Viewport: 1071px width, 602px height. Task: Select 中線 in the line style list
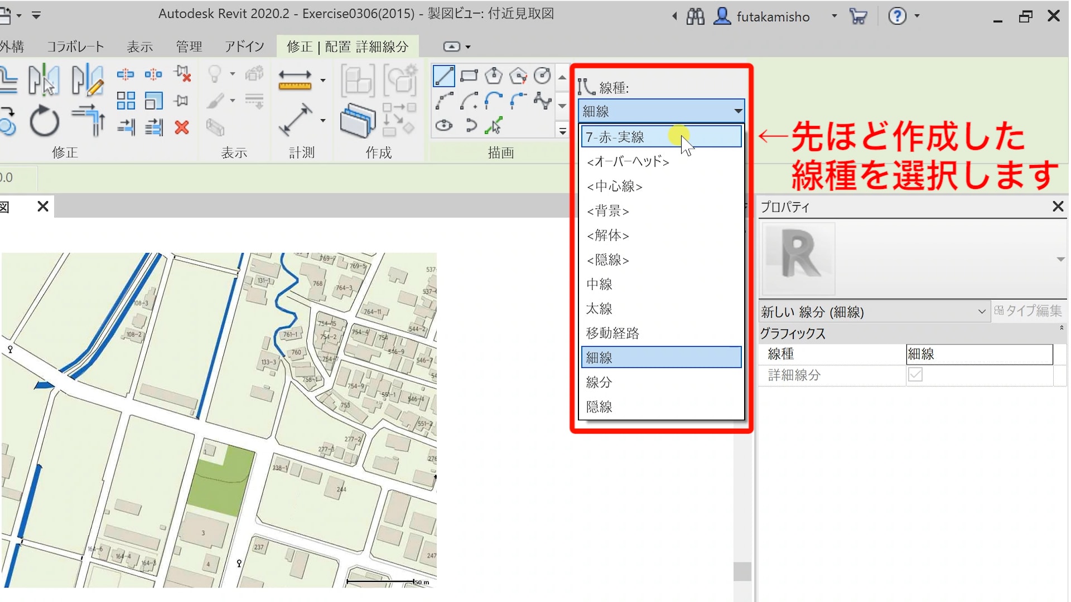pyautogui.click(x=600, y=284)
